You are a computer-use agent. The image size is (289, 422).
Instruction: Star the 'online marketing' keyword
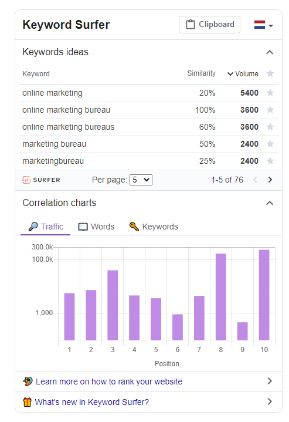coord(270,93)
